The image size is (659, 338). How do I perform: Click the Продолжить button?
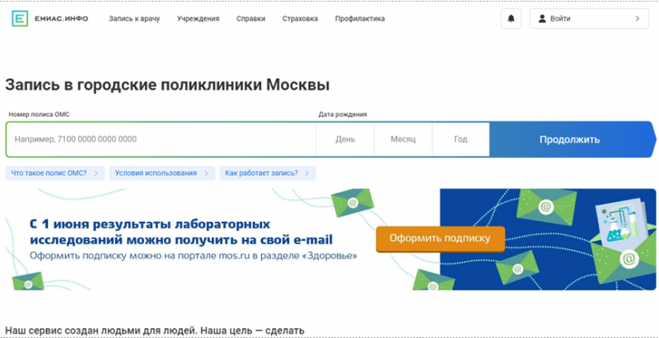coord(572,139)
